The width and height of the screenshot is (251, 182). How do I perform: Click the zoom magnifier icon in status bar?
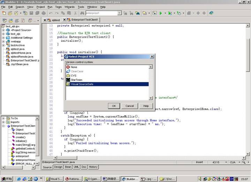(244, 162)
